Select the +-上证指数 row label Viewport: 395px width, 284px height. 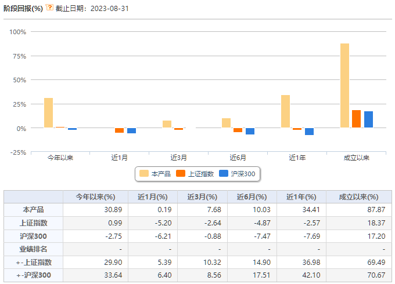(x=33, y=263)
